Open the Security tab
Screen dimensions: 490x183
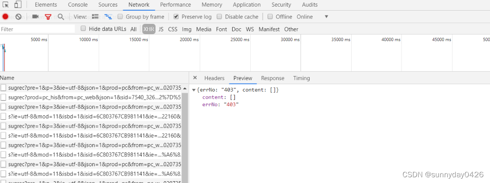click(281, 5)
